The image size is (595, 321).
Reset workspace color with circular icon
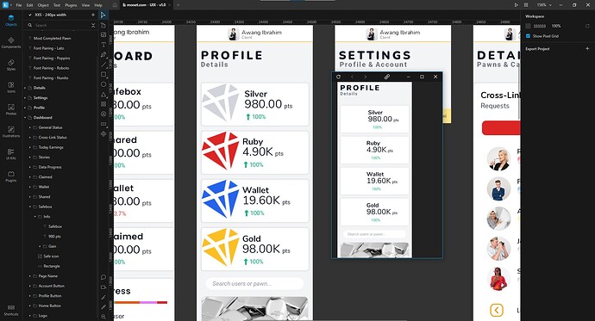587,26
